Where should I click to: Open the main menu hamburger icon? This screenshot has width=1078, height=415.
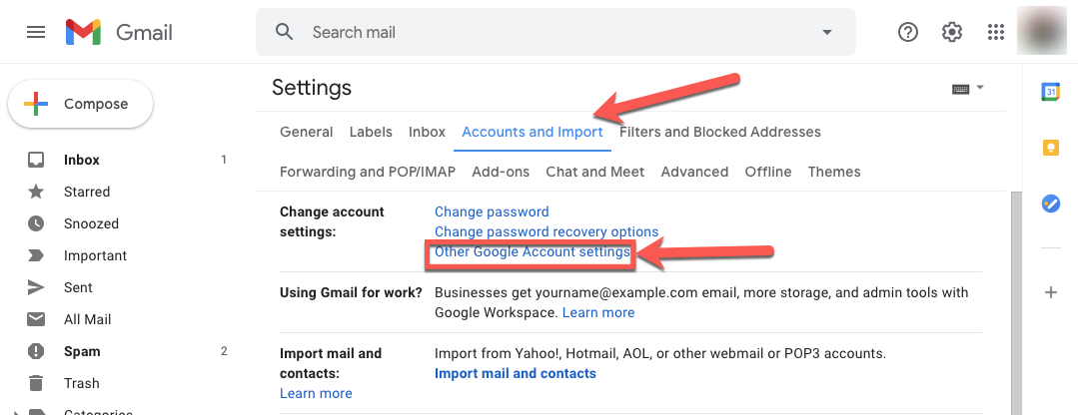tap(36, 32)
